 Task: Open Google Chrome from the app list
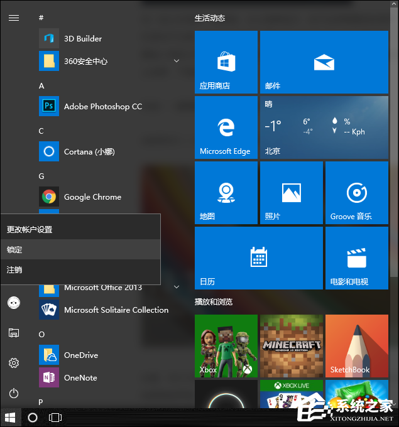click(92, 197)
